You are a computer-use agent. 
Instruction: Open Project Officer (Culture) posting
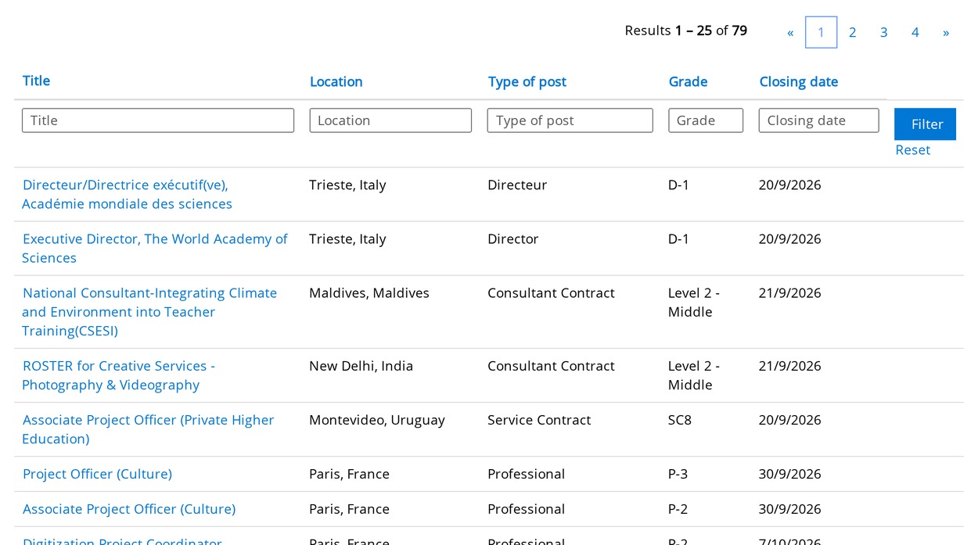tap(97, 475)
